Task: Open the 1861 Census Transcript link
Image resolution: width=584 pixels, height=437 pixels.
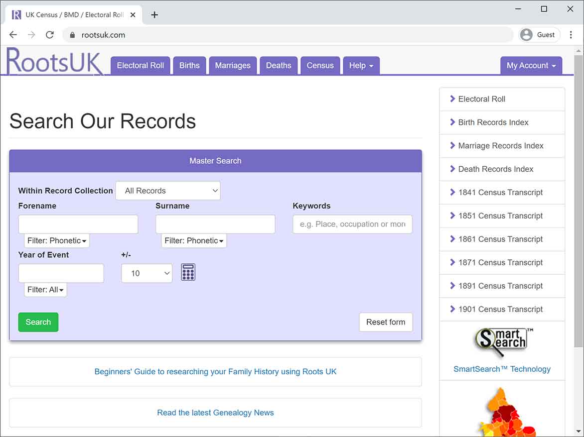Action: (x=502, y=239)
